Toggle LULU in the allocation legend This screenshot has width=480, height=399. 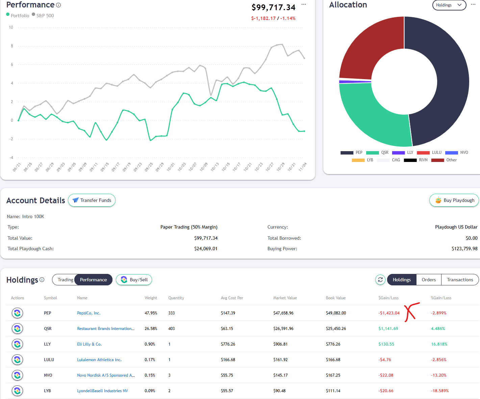point(429,152)
